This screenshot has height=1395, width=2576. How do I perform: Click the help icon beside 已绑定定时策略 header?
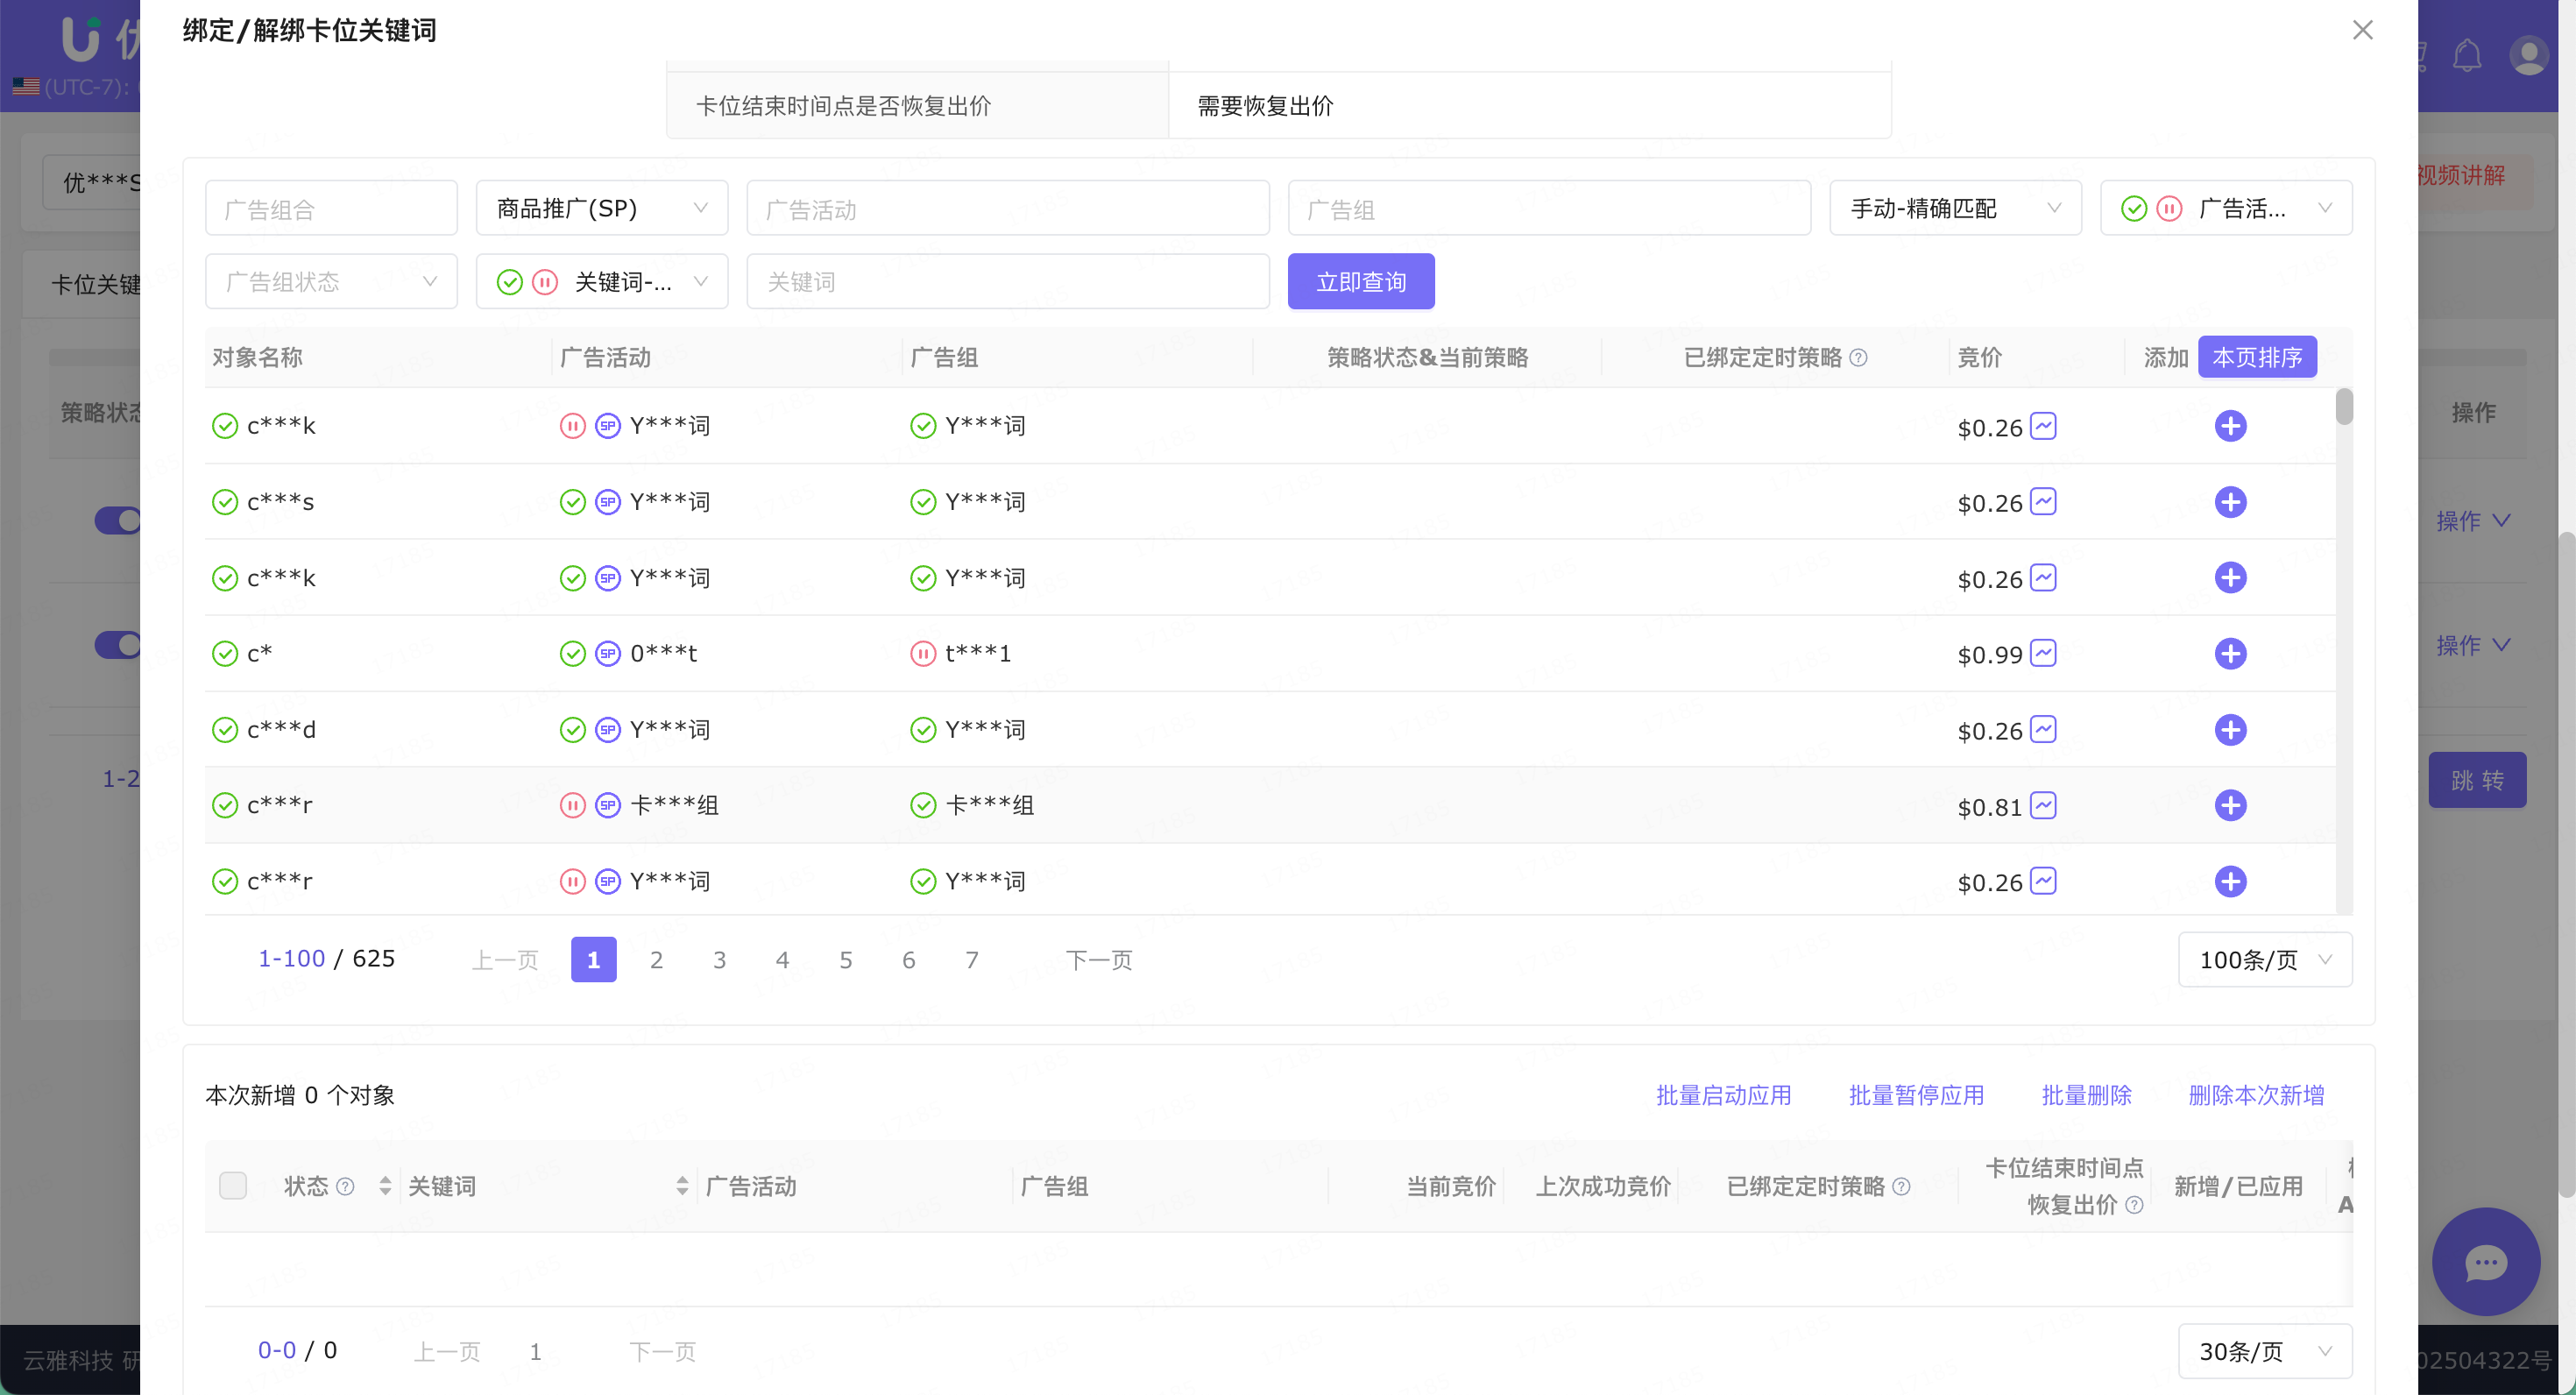click(1861, 357)
